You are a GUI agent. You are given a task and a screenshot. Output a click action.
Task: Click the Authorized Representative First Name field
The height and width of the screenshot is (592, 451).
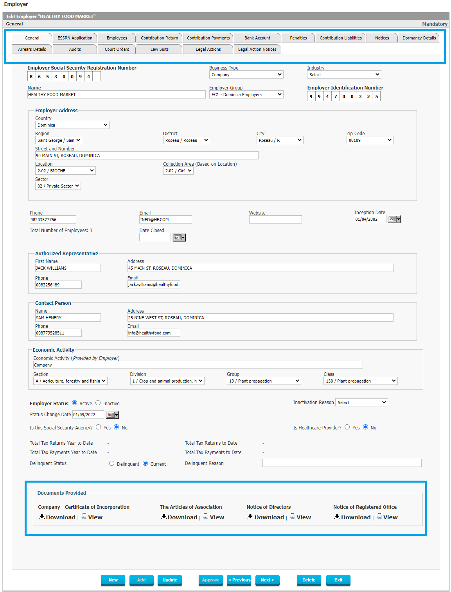tap(68, 268)
